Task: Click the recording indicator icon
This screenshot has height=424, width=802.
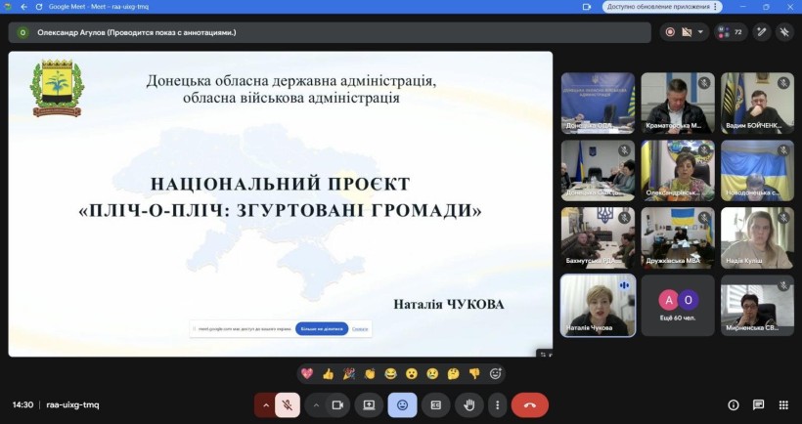Action: (x=670, y=32)
